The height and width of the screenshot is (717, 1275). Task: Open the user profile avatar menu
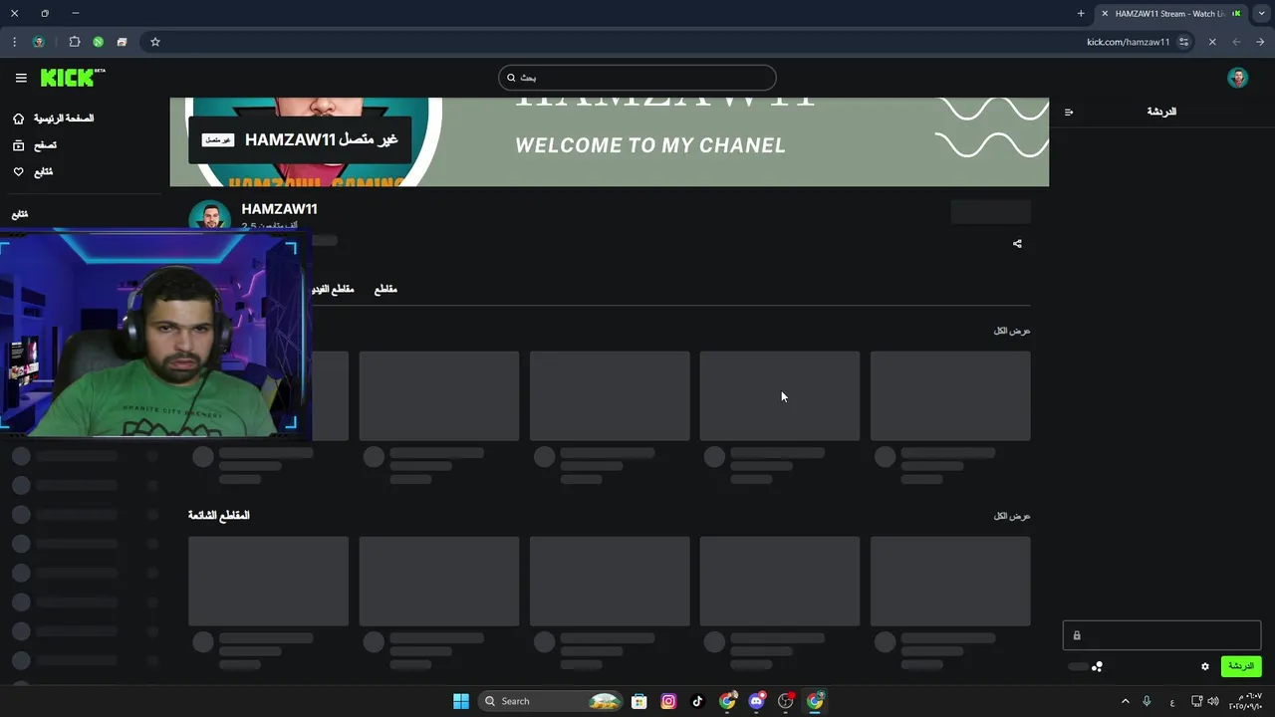point(1238,78)
